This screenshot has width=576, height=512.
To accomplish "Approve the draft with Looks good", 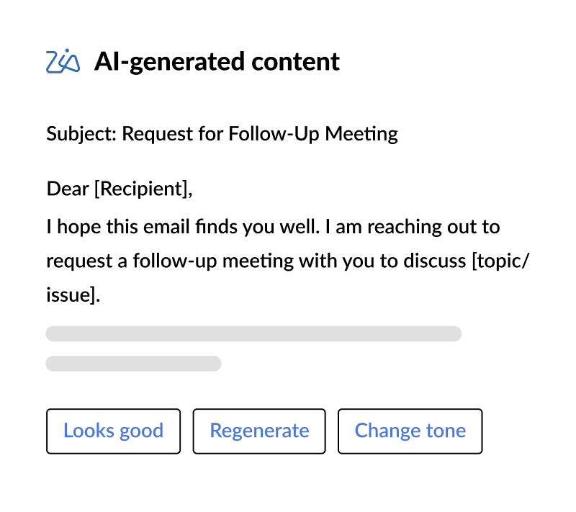I will (x=113, y=431).
